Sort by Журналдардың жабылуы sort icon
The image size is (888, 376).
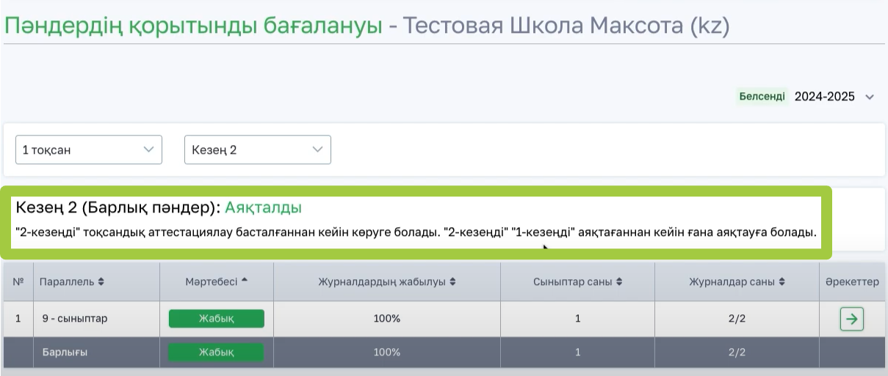(x=453, y=282)
